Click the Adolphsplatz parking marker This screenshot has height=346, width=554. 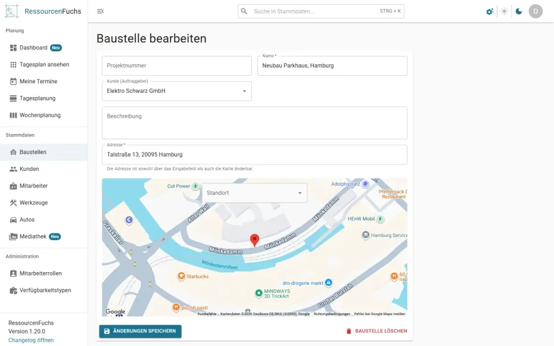tap(365, 184)
